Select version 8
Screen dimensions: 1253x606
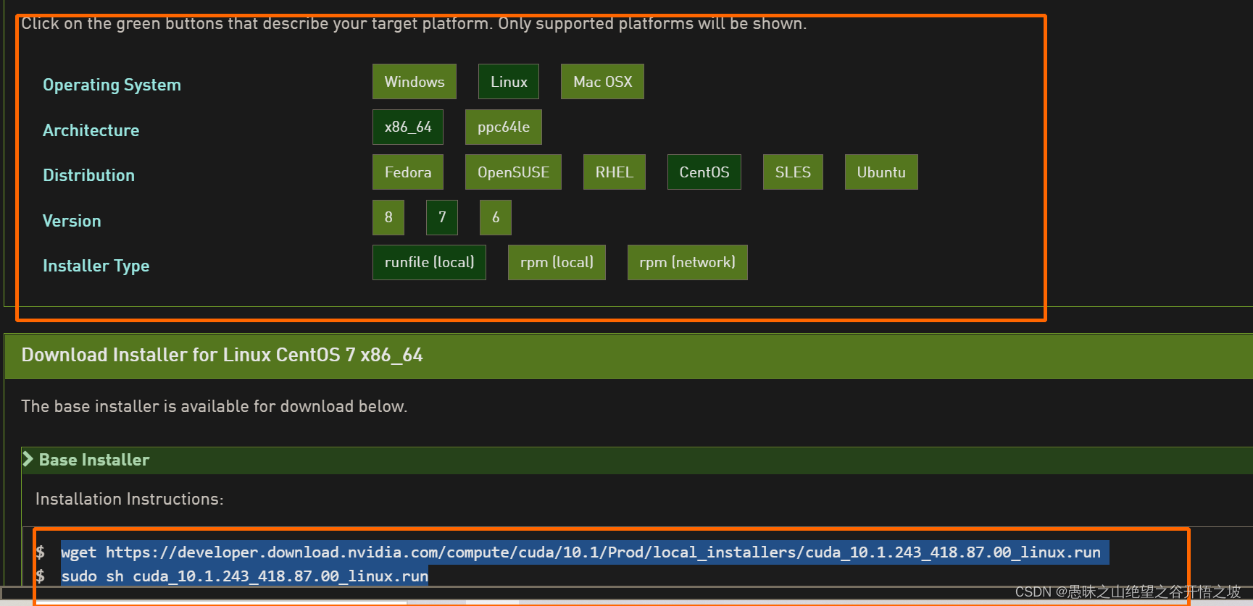point(388,217)
